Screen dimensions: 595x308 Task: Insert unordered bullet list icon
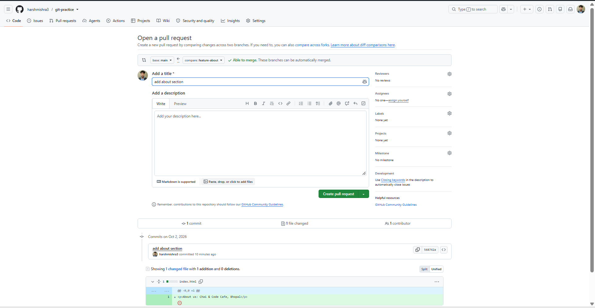[309, 103]
